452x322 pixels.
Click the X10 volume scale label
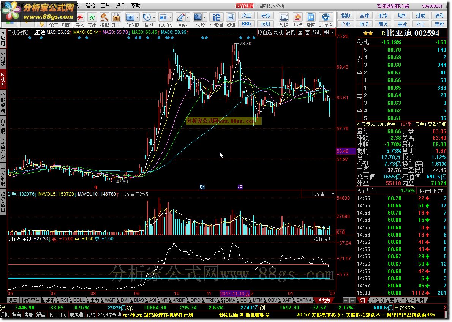click(340, 232)
